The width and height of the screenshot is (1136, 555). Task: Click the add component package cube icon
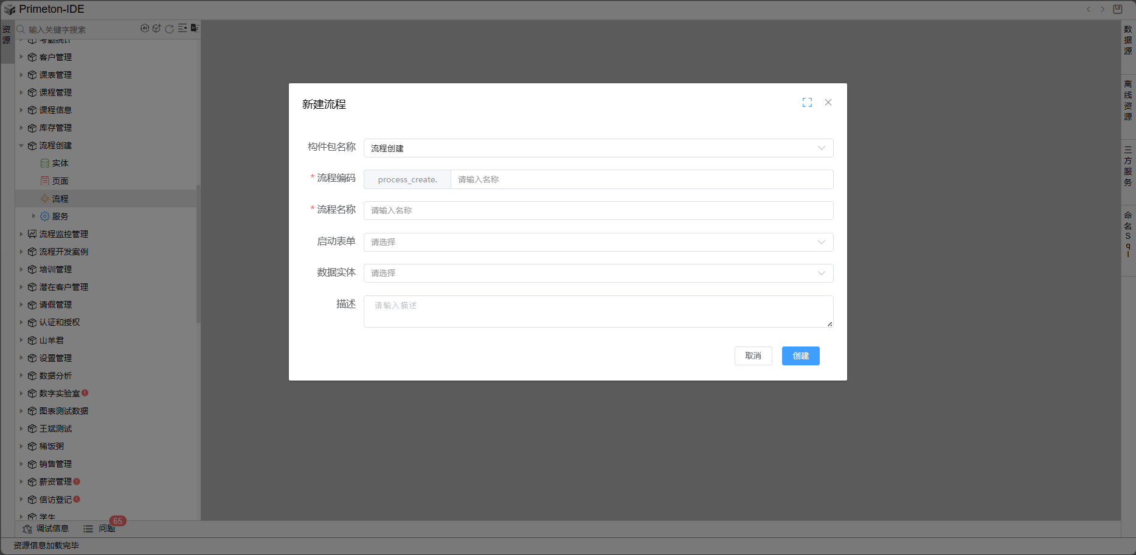[x=157, y=29]
